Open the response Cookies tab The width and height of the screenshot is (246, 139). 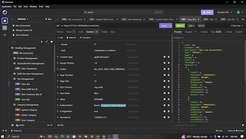[x=204, y=32]
